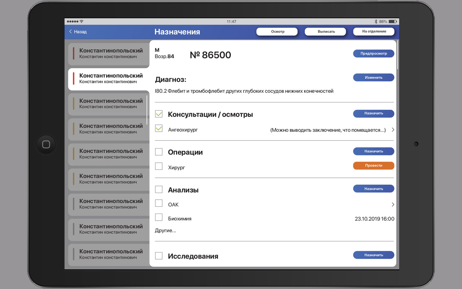
Task: Click the 11:47 clock
Action: click(231, 21)
